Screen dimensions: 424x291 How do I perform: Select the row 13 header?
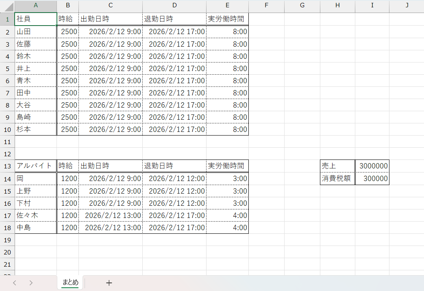(7, 166)
